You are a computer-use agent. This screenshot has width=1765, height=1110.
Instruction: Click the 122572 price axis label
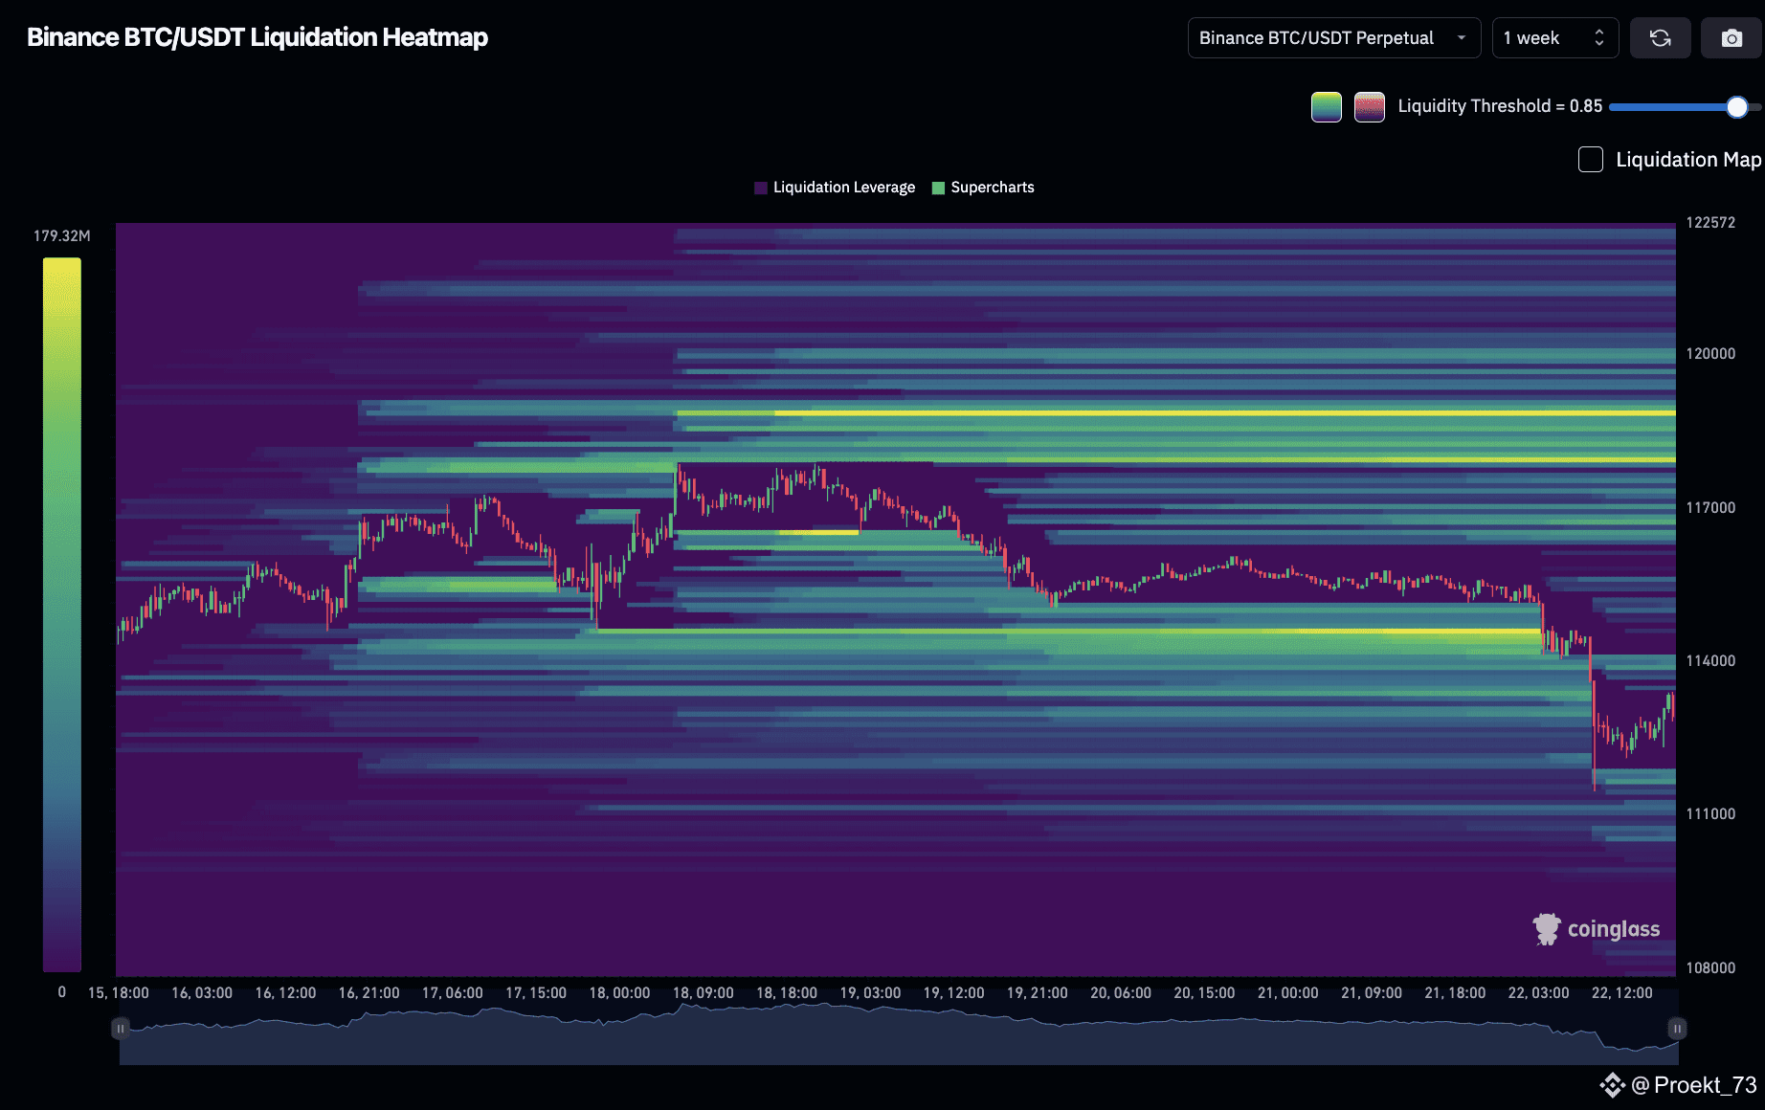(1710, 223)
